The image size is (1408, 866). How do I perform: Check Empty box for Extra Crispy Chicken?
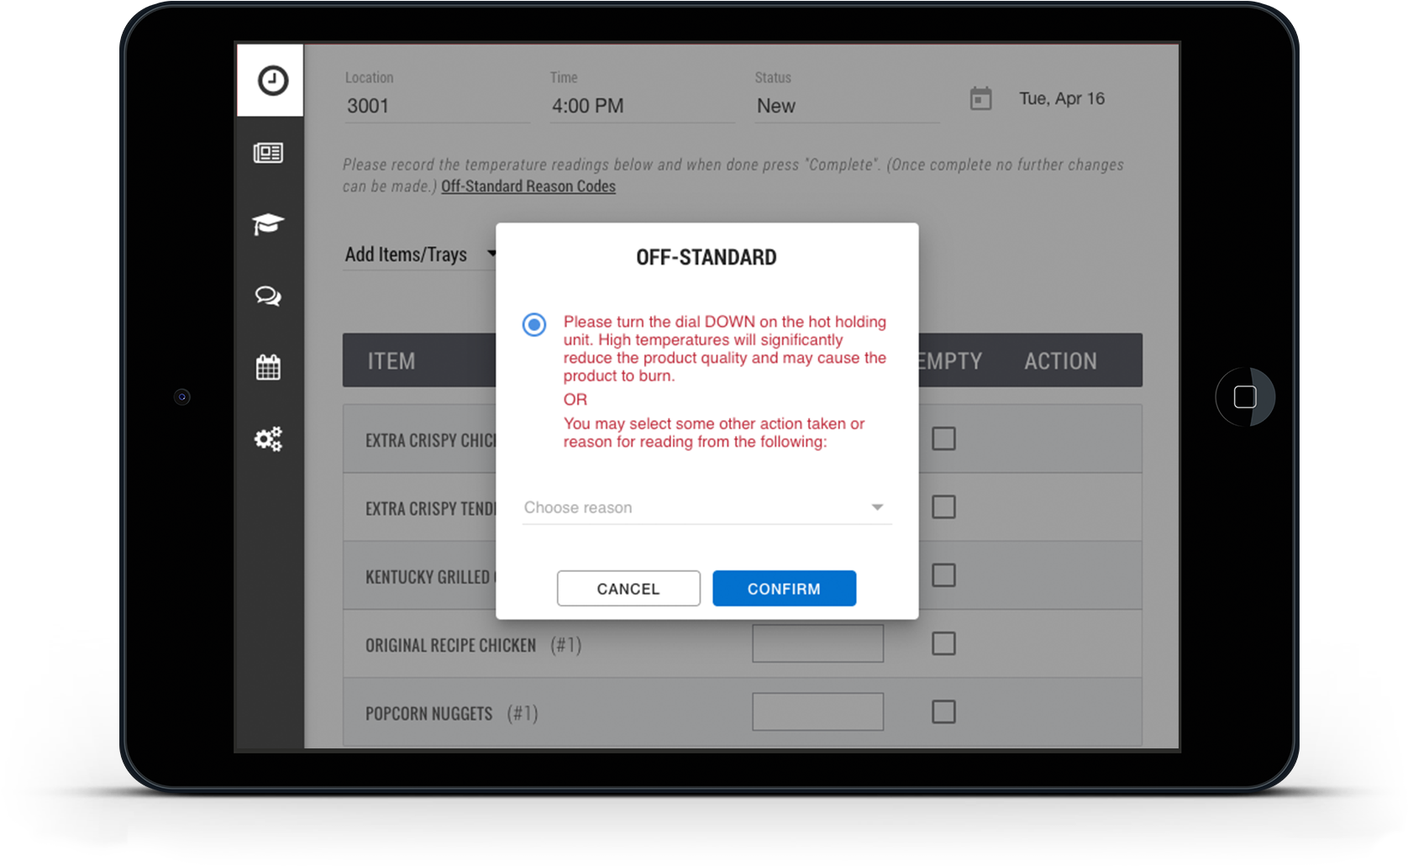[943, 438]
